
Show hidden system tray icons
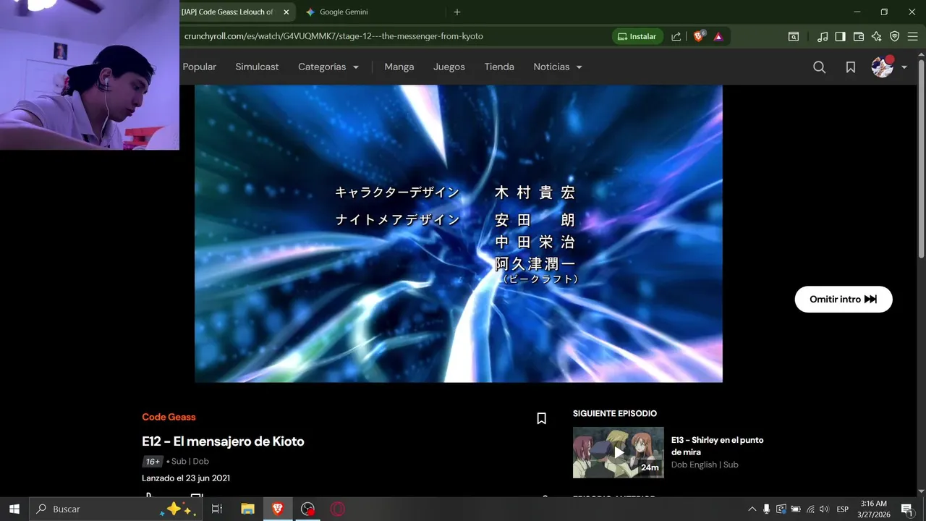point(752,509)
